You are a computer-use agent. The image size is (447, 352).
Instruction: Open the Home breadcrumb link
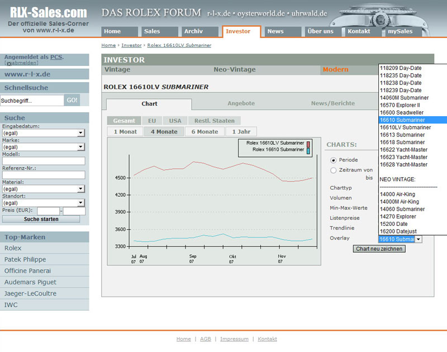(x=108, y=45)
